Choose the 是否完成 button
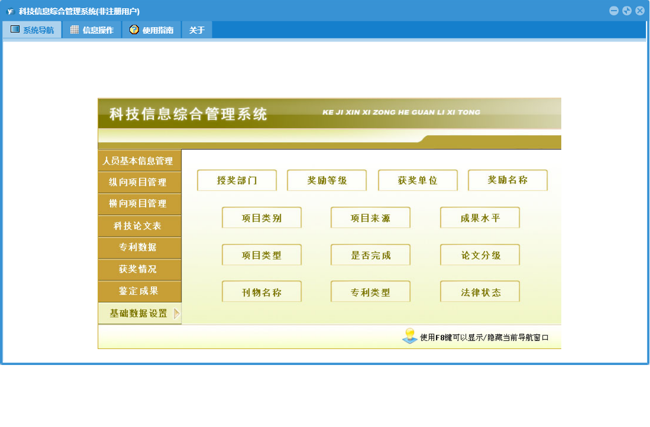650x427 pixels. click(370, 255)
